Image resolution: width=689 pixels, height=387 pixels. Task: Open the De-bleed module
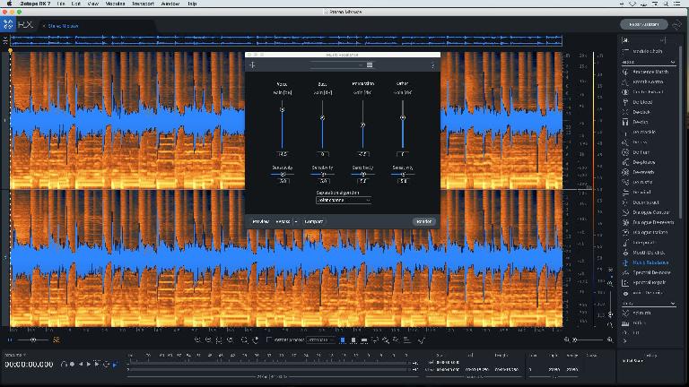point(637,102)
